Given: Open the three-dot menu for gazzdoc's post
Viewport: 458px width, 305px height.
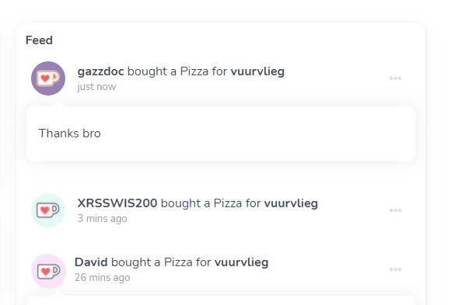Looking at the screenshot, I should click(395, 78).
